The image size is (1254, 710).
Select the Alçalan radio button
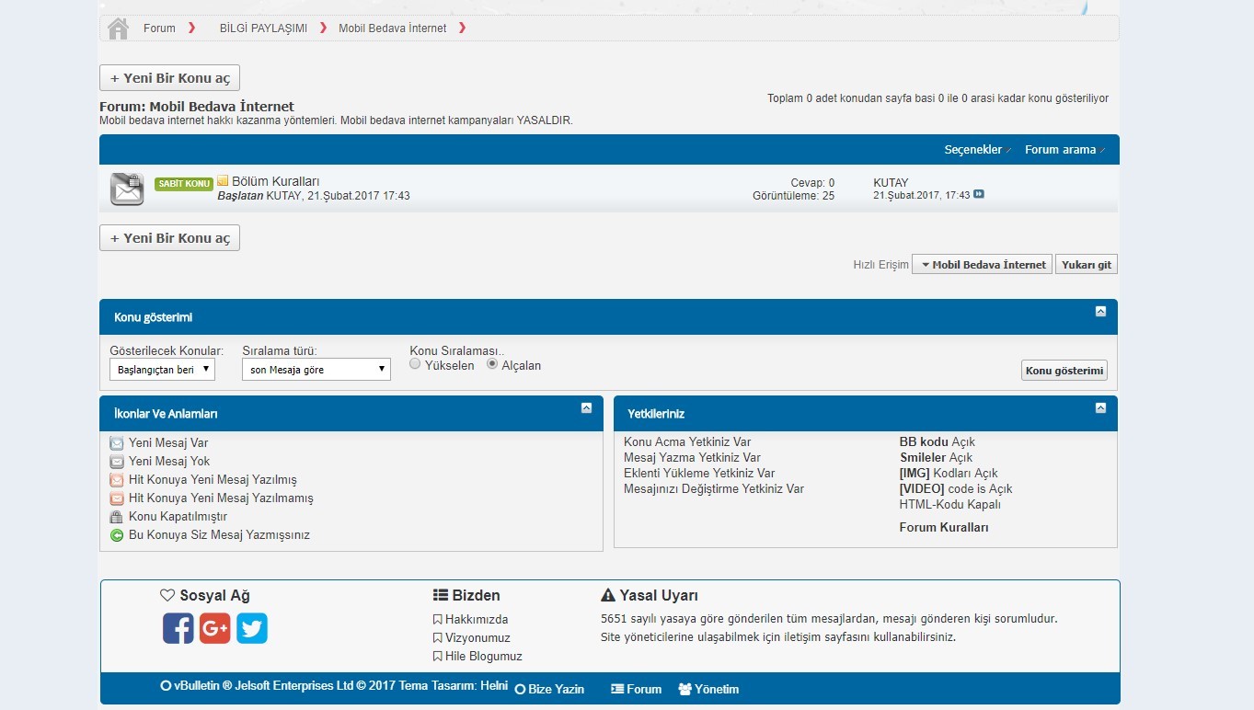492,364
